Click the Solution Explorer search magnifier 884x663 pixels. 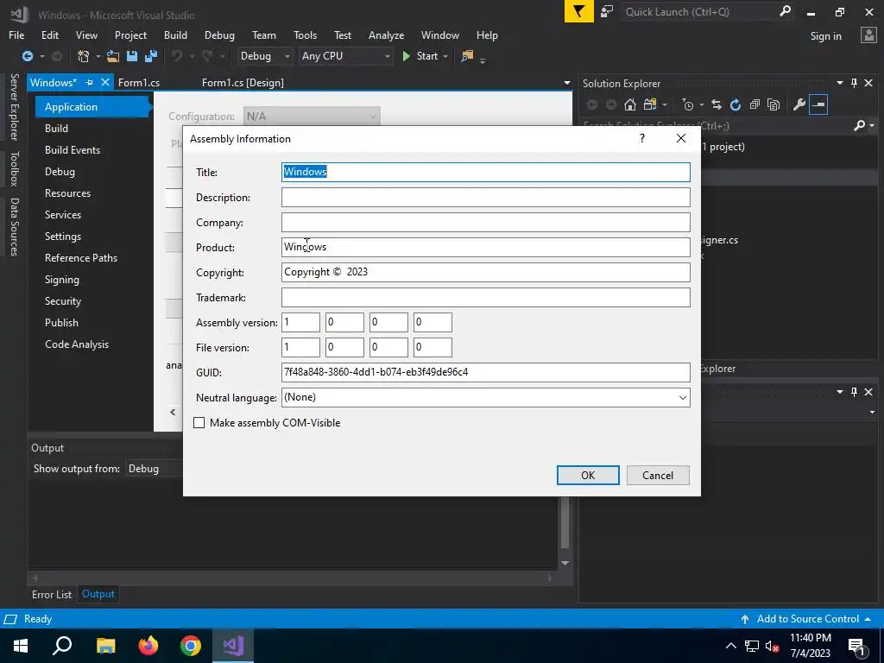tap(859, 125)
